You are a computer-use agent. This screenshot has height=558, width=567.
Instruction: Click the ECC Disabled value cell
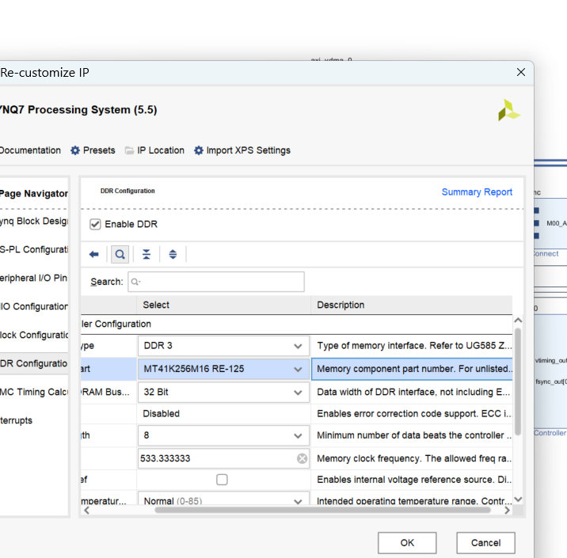click(223, 414)
